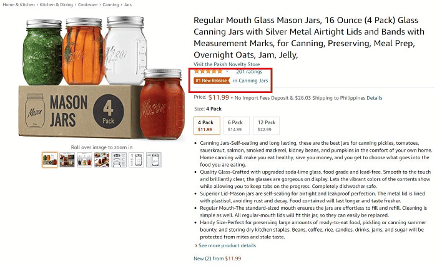Open rating breakdown chevron beside stars
This screenshot has height=266, width=437.
click(x=227, y=72)
